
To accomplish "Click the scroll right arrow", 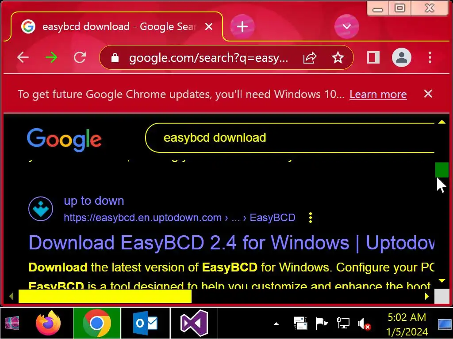I will point(427,296).
